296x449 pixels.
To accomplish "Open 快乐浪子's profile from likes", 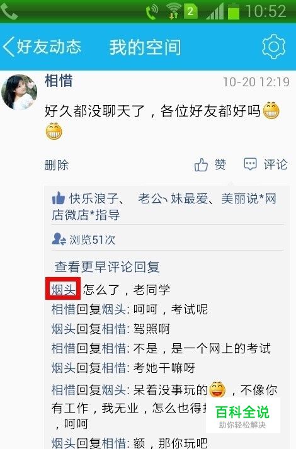I will [x=94, y=198].
